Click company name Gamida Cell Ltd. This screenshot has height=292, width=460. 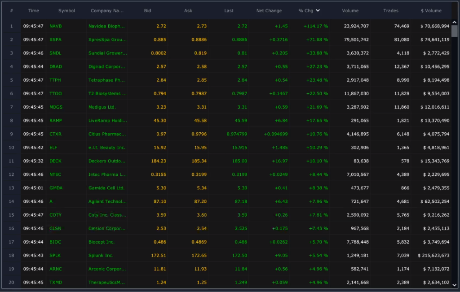click(x=106, y=188)
